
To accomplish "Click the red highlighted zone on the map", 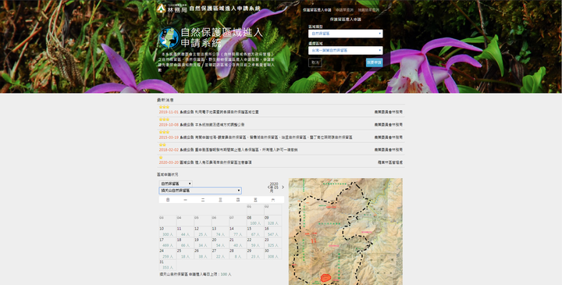I will coord(325,277).
